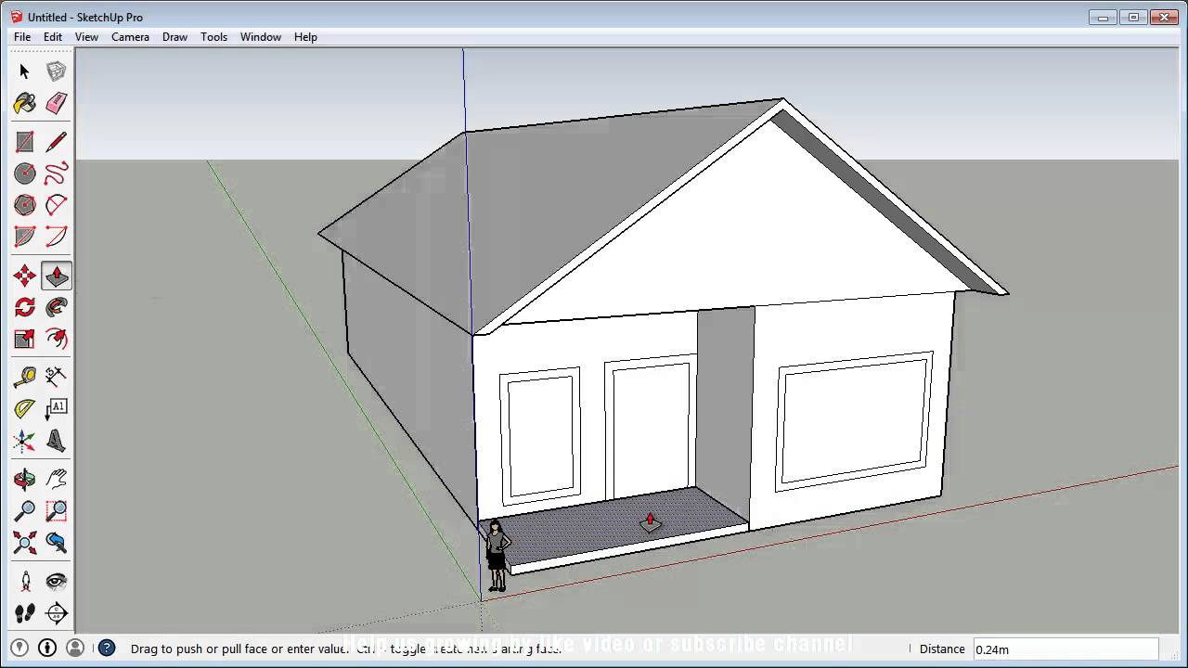
Task: Click the woman figure in model
Action: 497,555
